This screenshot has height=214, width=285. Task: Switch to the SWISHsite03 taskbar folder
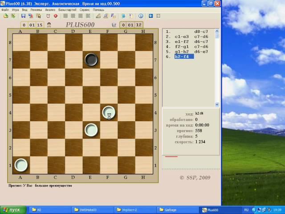click(x=92, y=210)
